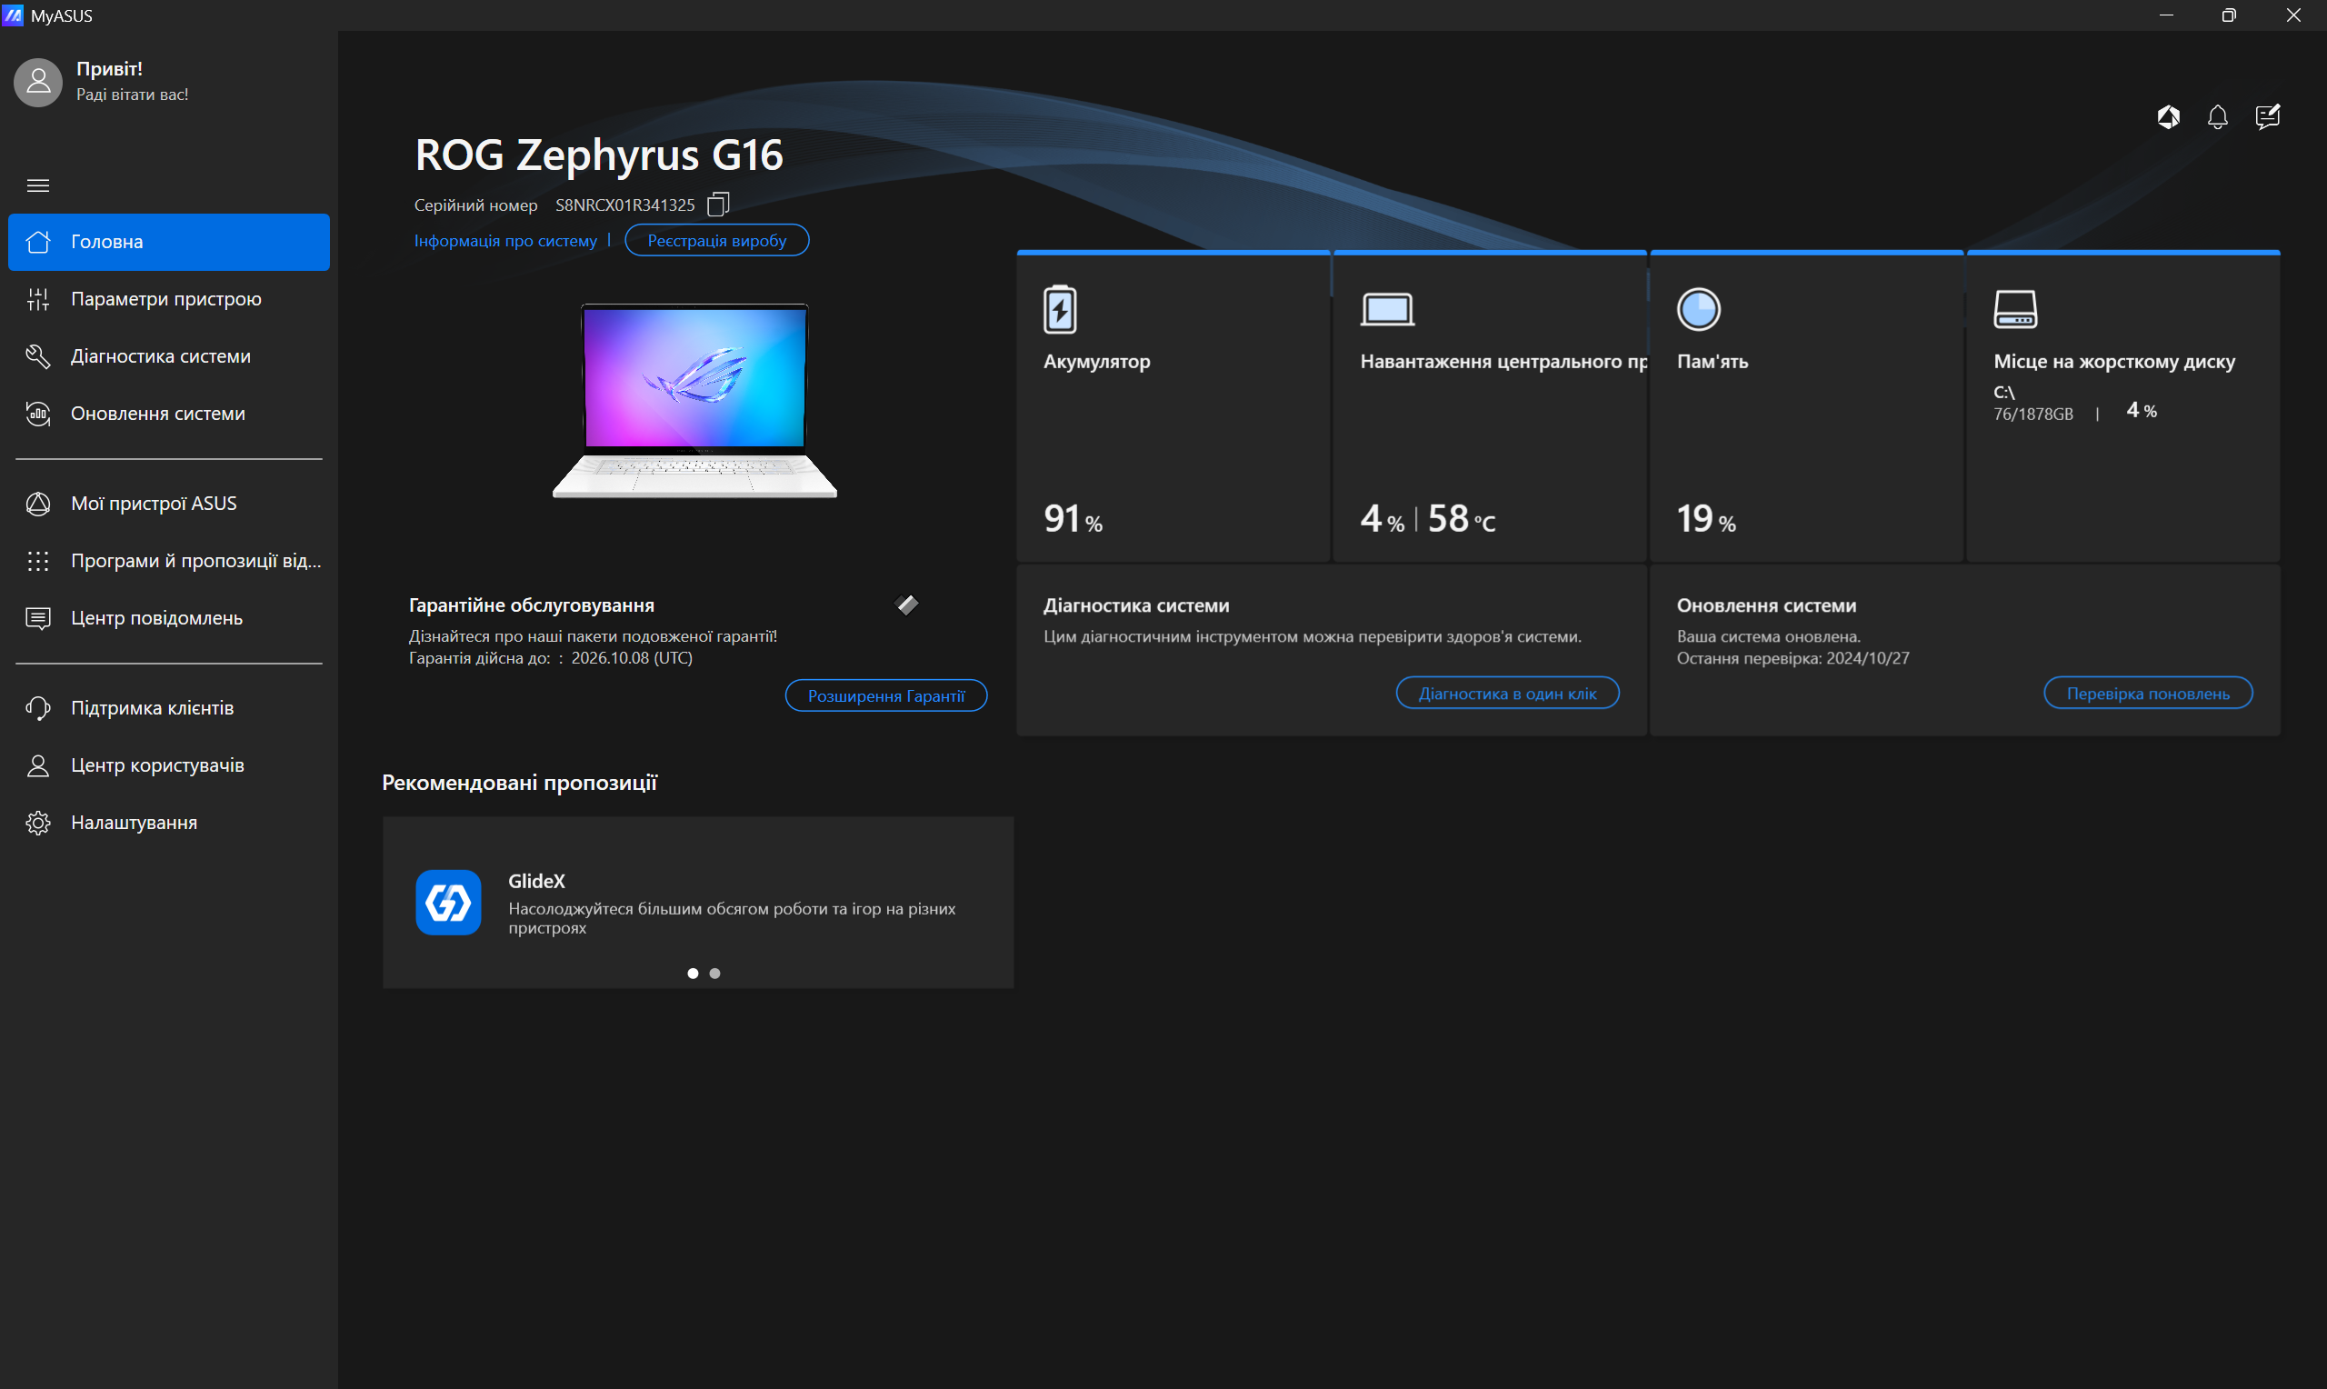Click the Центр повідомлень message icon

[38, 617]
